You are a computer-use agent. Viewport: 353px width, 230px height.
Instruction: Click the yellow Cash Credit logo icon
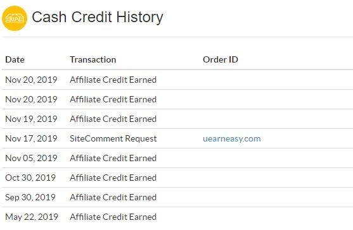[x=15, y=18]
